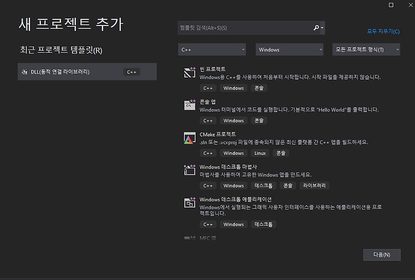Screen dimensions: 415x280
Task: Select the Windows 데스크톱 마법사 title
Action: tap(228, 167)
